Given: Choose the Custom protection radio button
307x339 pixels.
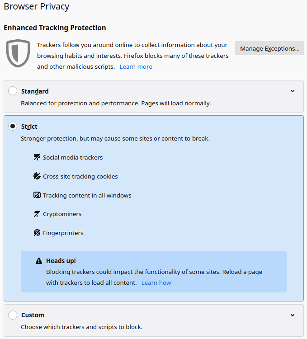Looking at the screenshot, I should (13, 315).
